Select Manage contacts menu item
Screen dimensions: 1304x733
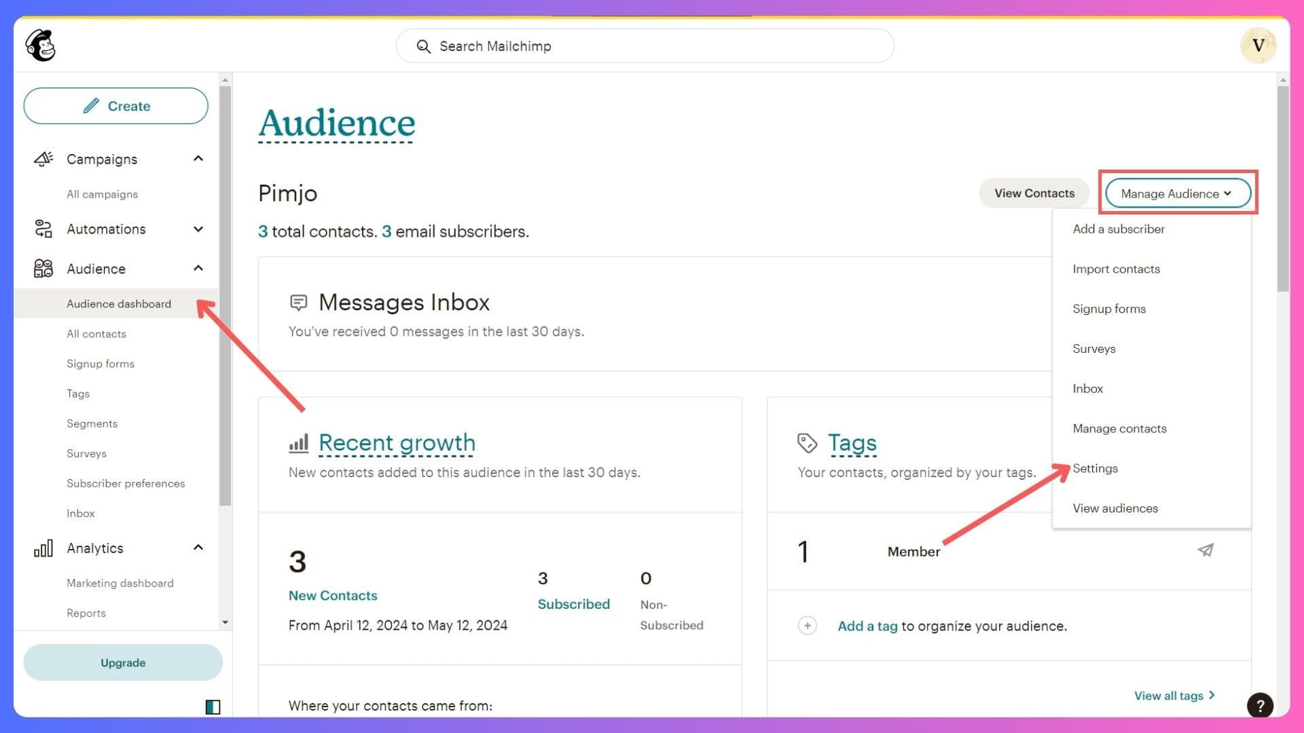click(1119, 429)
